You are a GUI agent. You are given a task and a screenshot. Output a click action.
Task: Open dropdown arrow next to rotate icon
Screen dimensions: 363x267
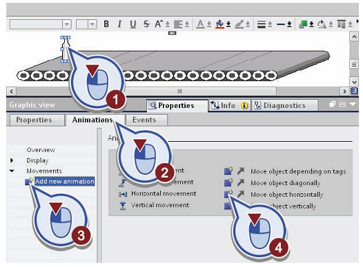(331, 24)
